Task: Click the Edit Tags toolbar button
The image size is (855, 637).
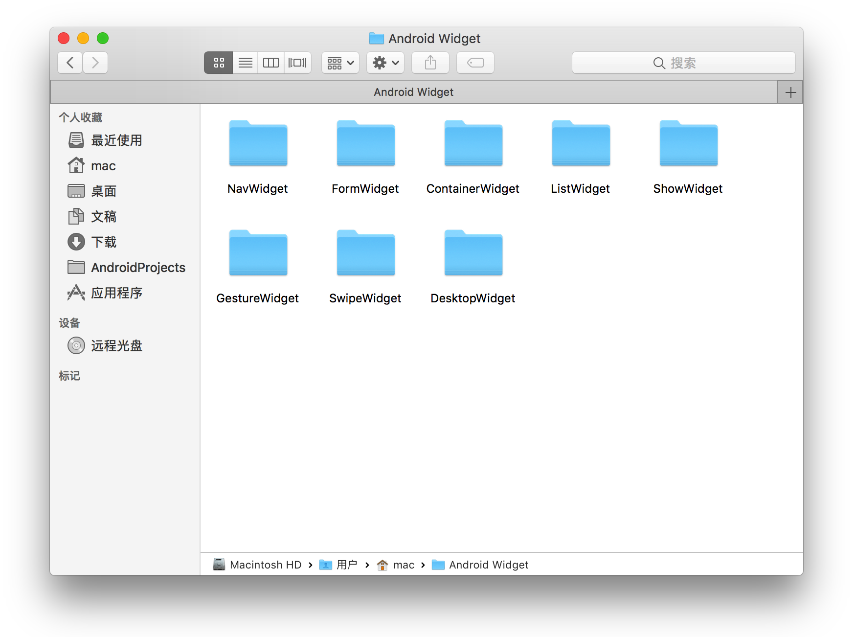Action: pyautogui.click(x=475, y=63)
